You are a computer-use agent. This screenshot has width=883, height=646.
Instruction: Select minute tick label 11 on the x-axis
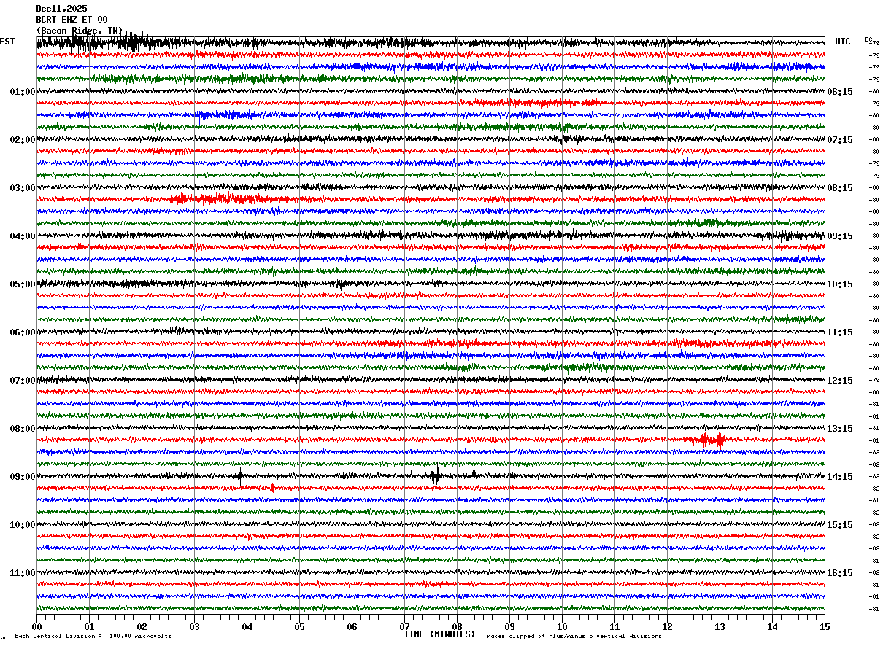pyautogui.click(x=614, y=626)
